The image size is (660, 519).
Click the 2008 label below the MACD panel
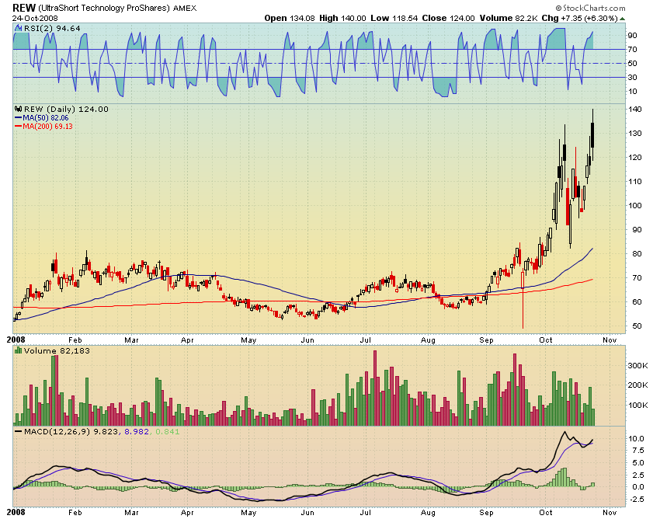(x=16, y=512)
